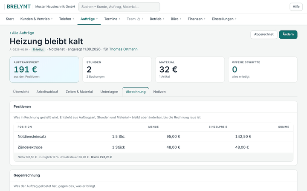The image size is (307, 191).
Task: Click the lock icon next to Team
Action: point(139,19)
